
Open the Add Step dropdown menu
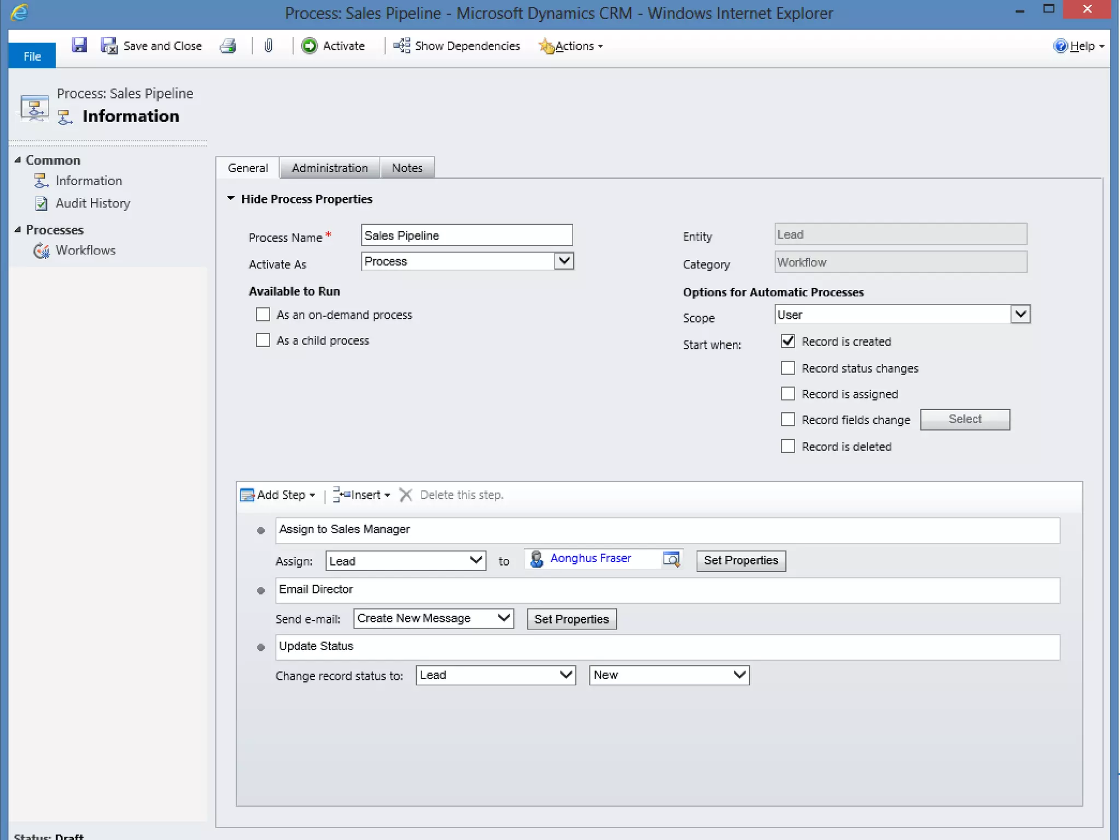click(x=279, y=495)
